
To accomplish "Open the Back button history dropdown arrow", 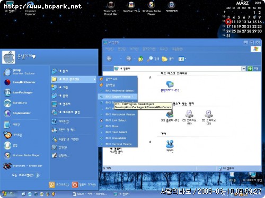I will click(x=121, y=59).
